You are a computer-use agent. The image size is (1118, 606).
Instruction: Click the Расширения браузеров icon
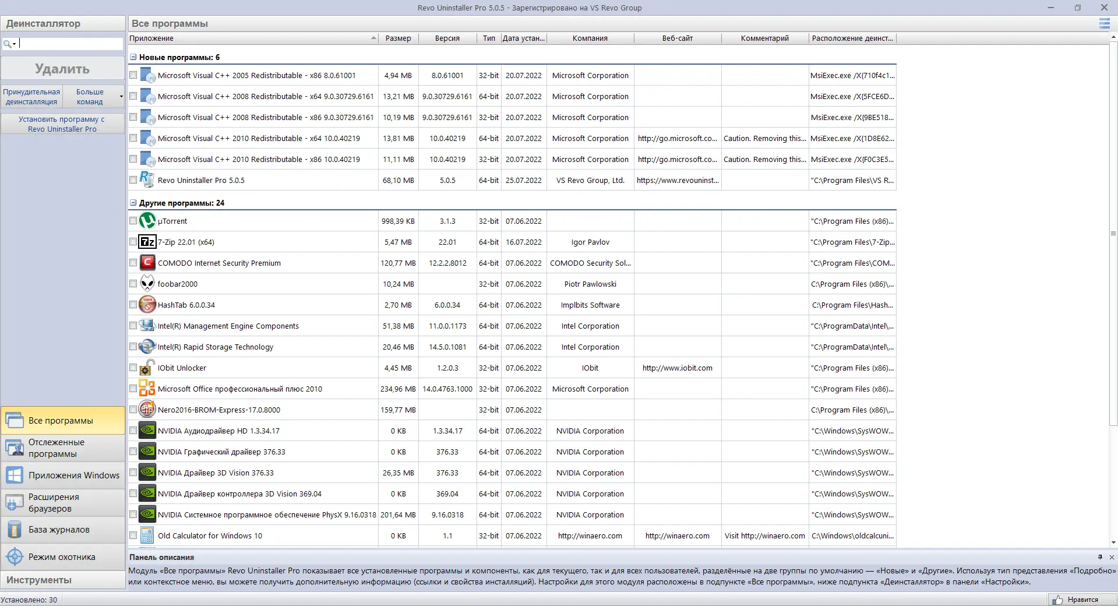click(x=15, y=502)
